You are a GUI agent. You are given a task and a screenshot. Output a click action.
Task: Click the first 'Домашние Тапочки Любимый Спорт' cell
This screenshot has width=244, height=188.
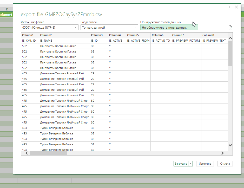[x=64, y=101]
